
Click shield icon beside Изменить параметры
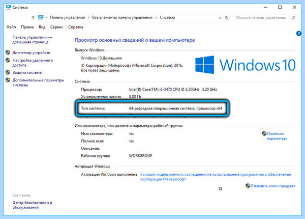pyautogui.click(x=264, y=133)
